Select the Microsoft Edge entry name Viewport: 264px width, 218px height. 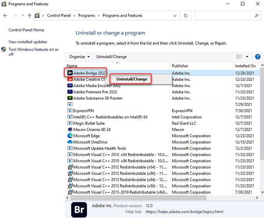(86, 135)
